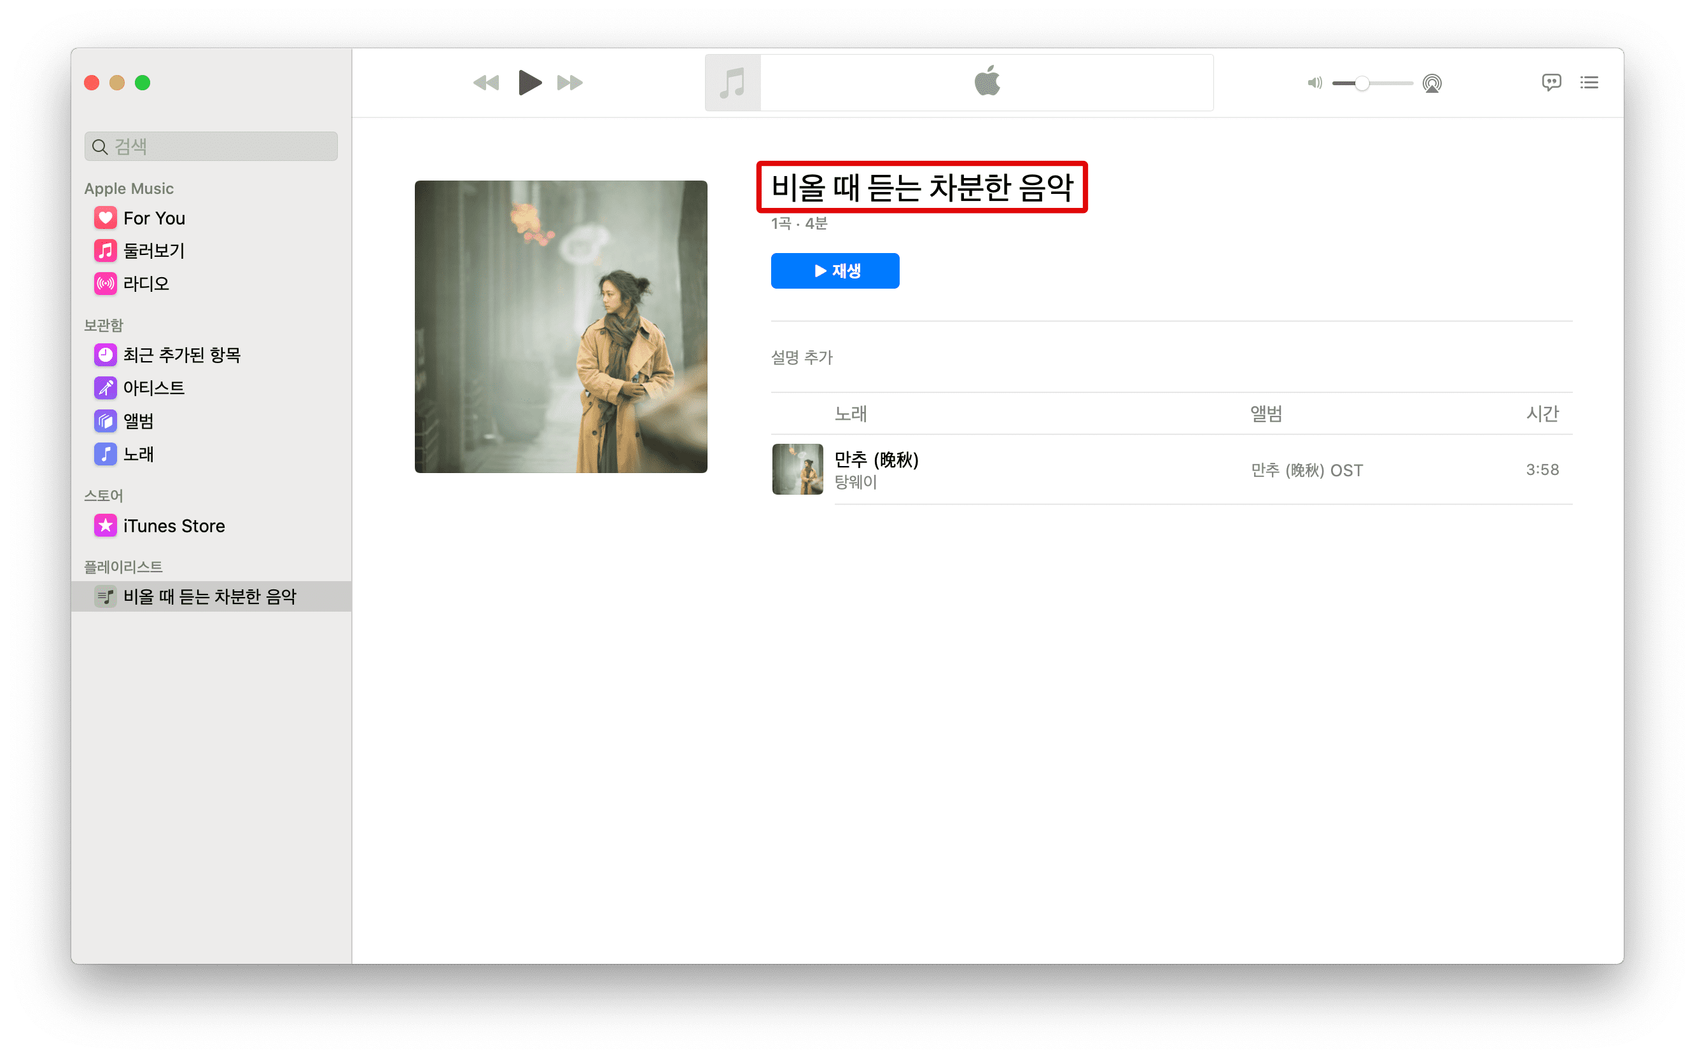Click the large playlist cover artwork

561,327
